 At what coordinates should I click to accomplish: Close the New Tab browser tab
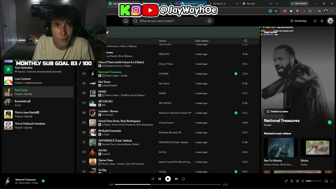(x=271, y=4)
